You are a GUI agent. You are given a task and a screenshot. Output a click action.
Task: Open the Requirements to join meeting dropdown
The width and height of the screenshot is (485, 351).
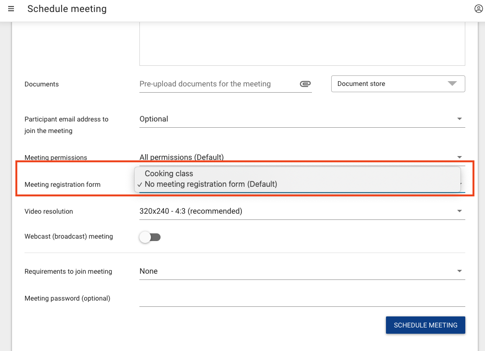coord(302,271)
